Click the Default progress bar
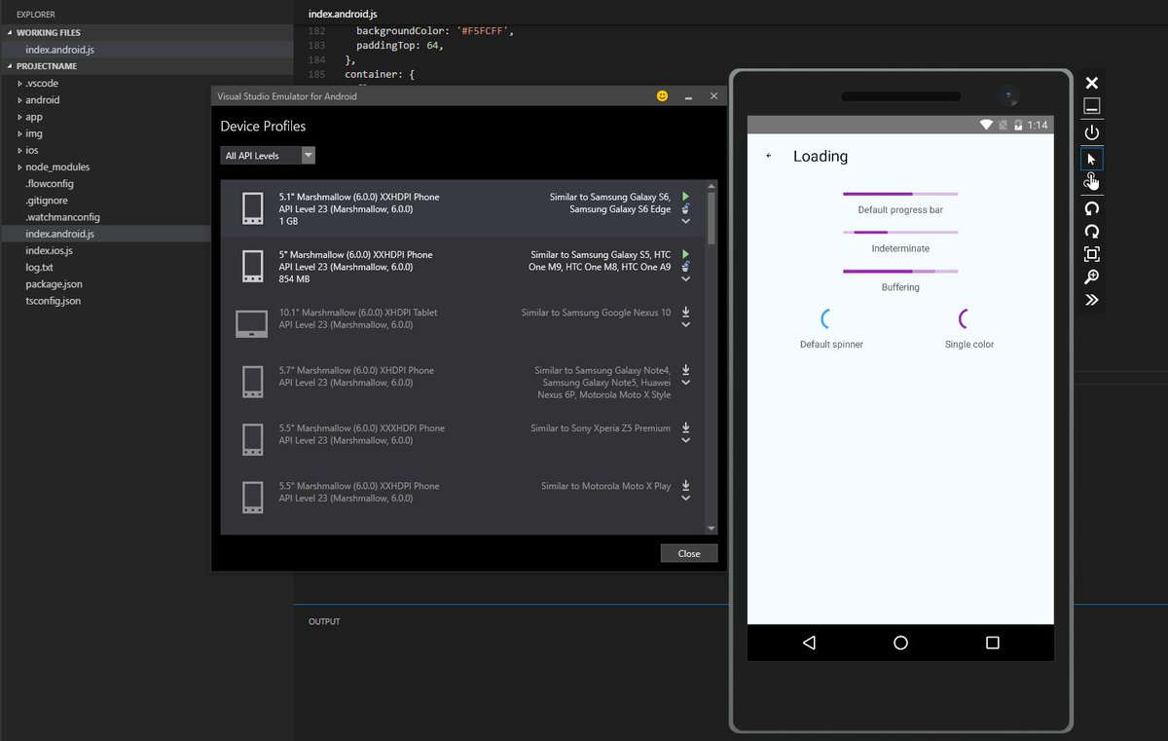Screen dimensions: 1168x741 [x=900, y=194]
